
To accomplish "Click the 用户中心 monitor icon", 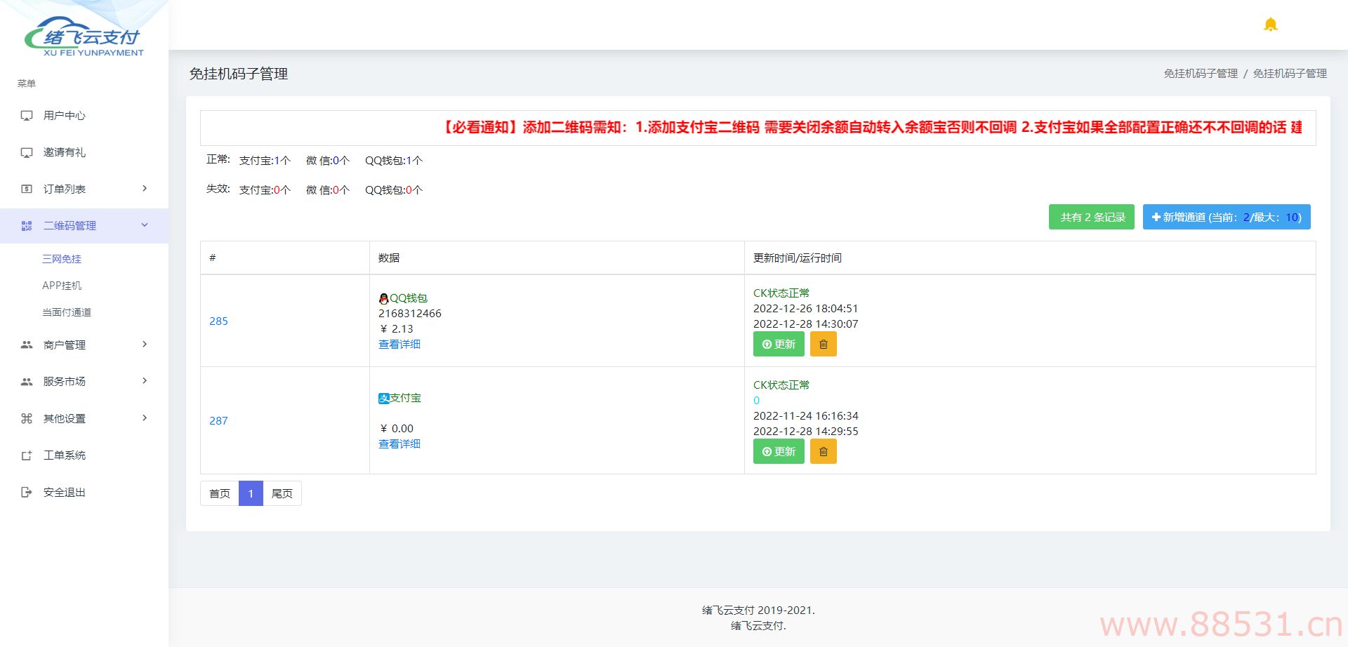I will coord(27,115).
